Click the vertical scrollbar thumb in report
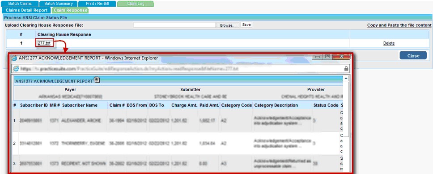The width and height of the screenshot is (433, 174). (346, 109)
